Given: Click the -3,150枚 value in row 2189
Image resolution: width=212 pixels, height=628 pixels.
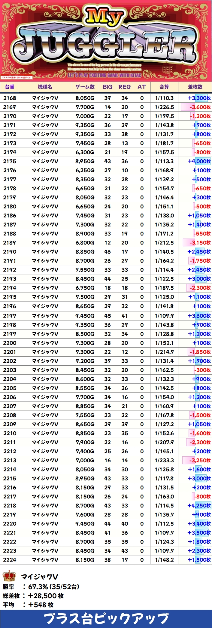Looking at the screenshot, I should 200,242.
